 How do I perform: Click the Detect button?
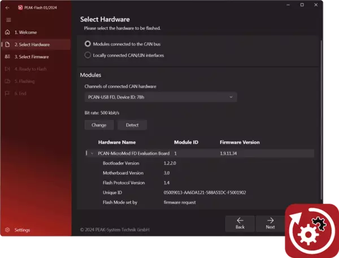(132, 125)
